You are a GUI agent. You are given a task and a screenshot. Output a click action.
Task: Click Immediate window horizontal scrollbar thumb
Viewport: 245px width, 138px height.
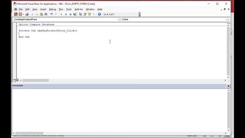tap(29, 133)
